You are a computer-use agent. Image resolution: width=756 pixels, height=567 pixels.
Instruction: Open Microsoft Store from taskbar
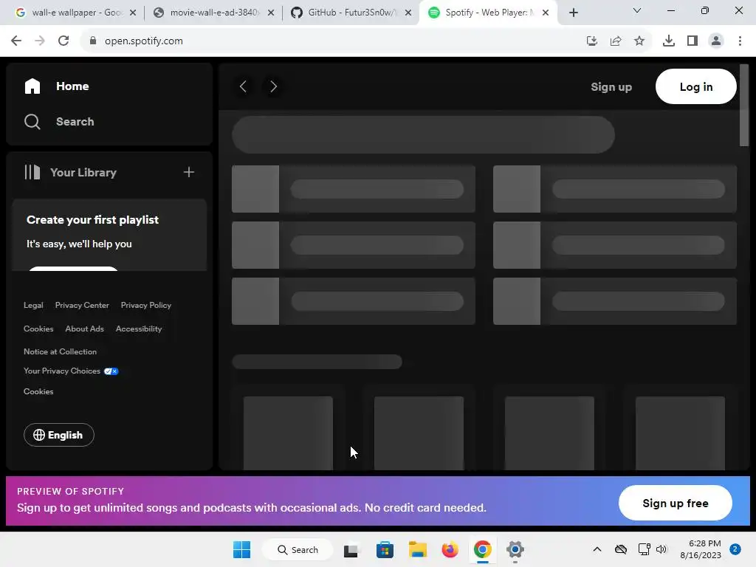(x=385, y=549)
